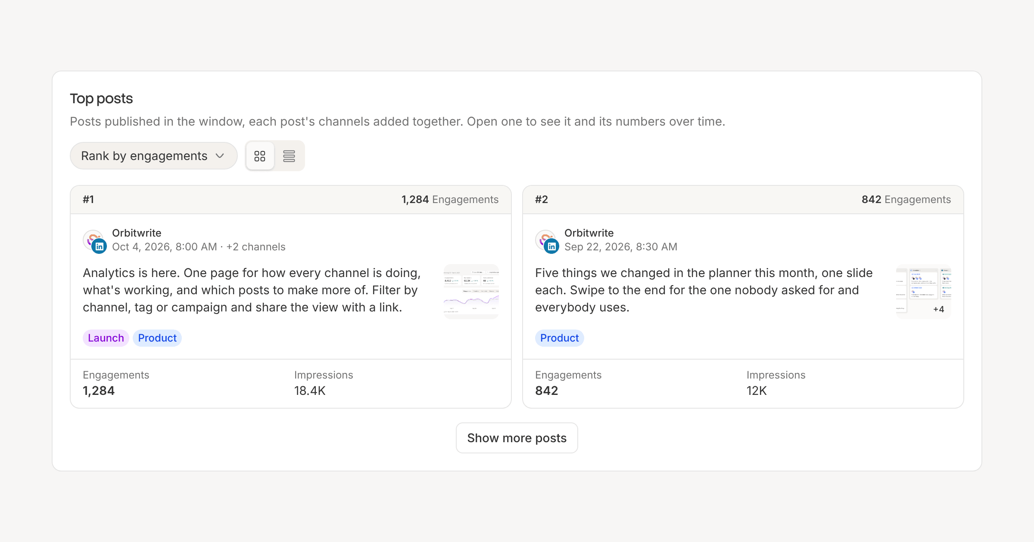Screen dimensions: 1034x542
Task: Click the #2 rank label
Action: tap(542, 200)
